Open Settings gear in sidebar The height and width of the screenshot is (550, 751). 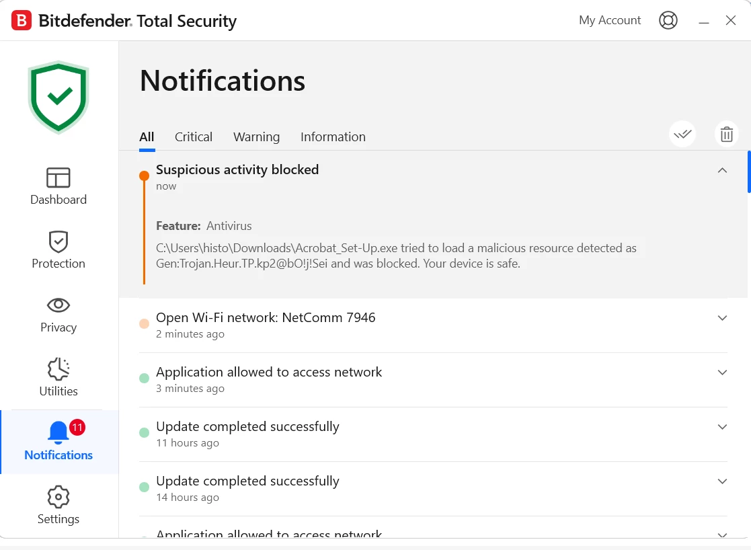[x=58, y=498]
